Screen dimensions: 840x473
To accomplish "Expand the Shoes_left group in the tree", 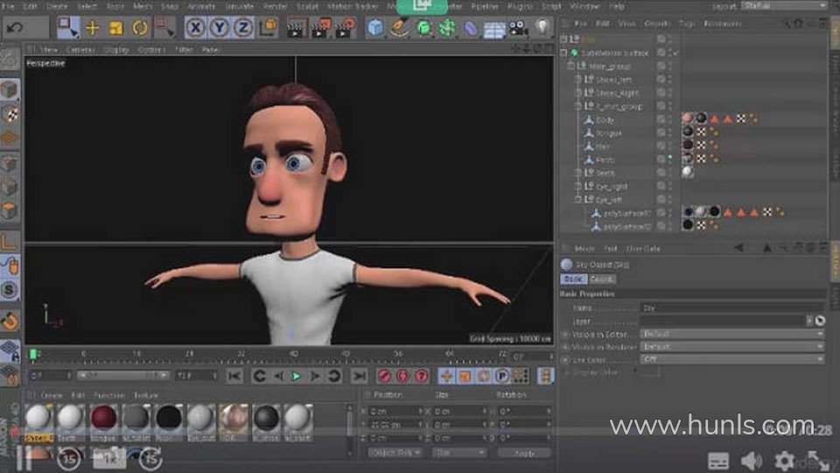I will (x=577, y=80).
